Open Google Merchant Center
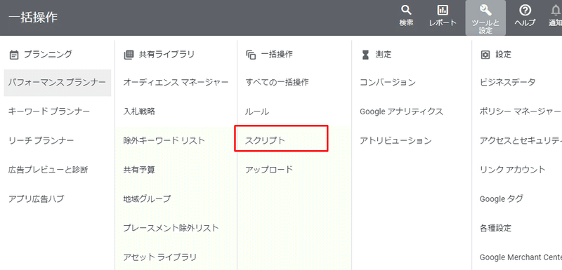The width and height of the screenshot is (562, 270). [521, 257]
